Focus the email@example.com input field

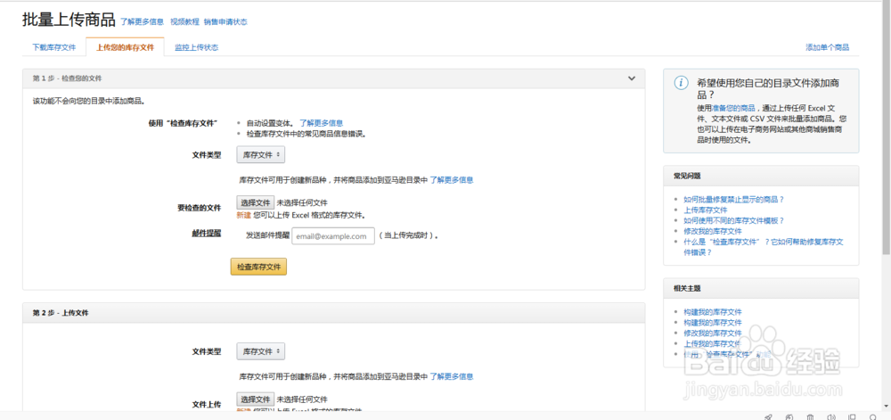332,236
